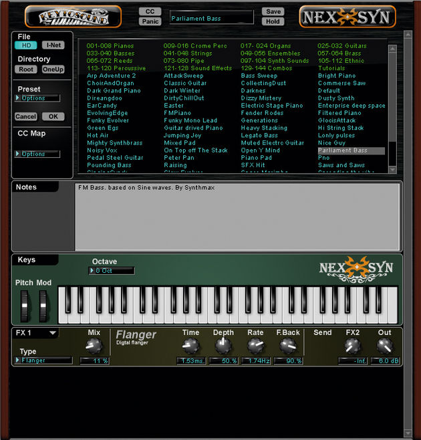Click the preset name display field
Screen dimensions: 421x440
211,17
